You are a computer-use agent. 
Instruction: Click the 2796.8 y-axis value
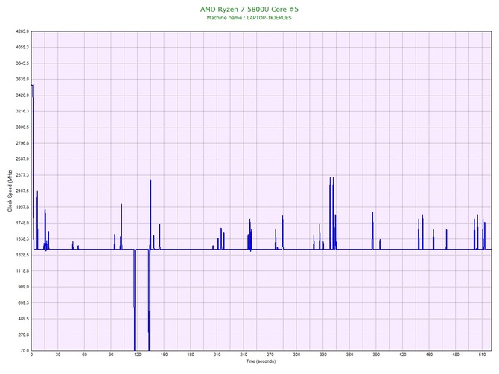(x=22, y=143)
